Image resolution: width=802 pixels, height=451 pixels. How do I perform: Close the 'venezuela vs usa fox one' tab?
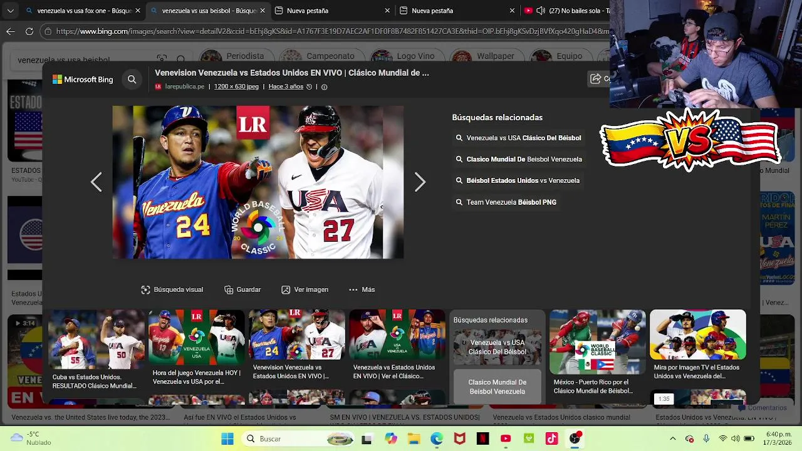(x=138, y=11)
